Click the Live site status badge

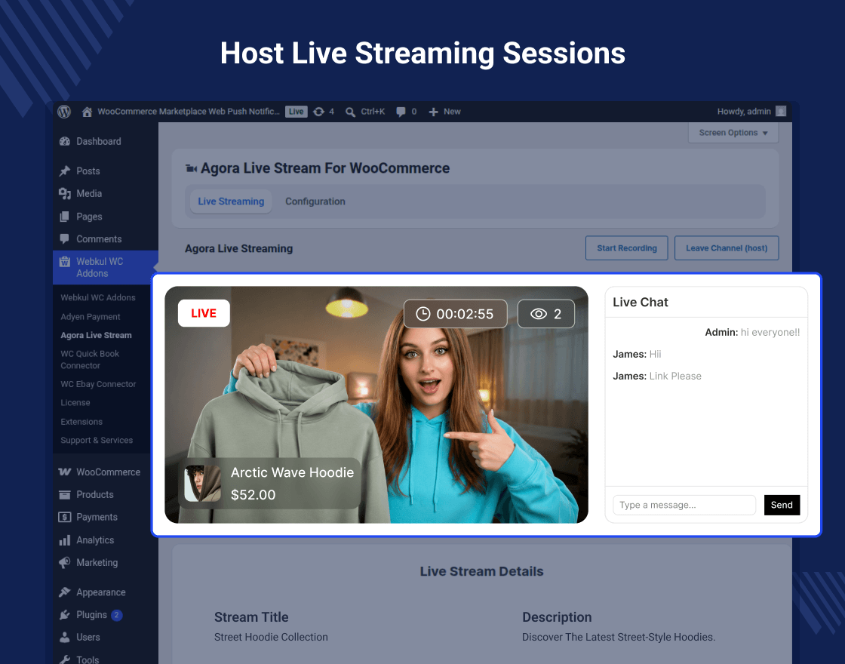pyautogui.click(x=296, y=112)
